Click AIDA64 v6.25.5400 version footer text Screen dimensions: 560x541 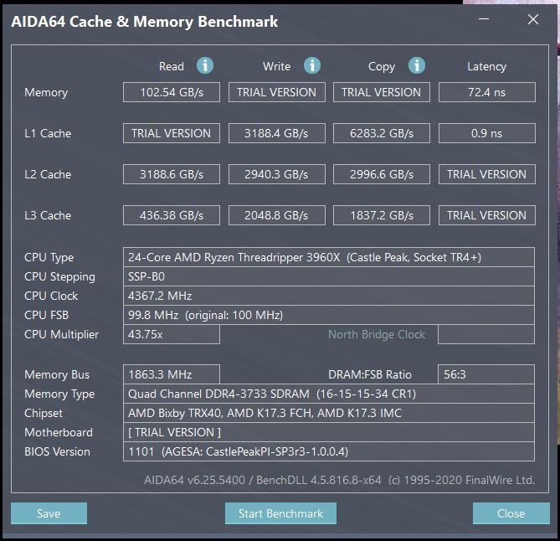(x=339, y=480)
